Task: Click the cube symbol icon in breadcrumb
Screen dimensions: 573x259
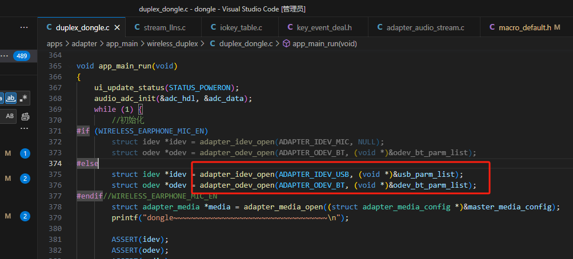Action: (x=287, y=44)
